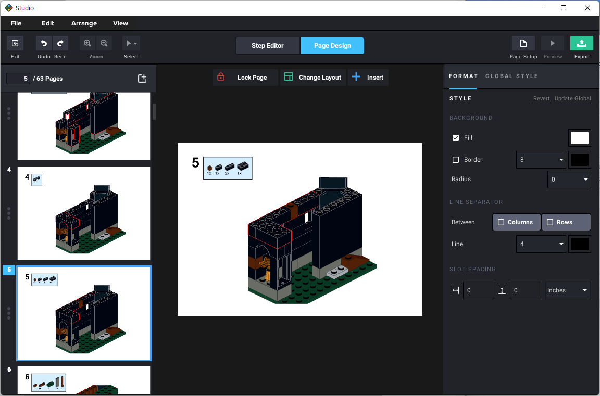Select the page 3 thumbnail above page 4
The width and height of the screenshot is (600, 396).
pyautogui.click(x=84, y=126)
